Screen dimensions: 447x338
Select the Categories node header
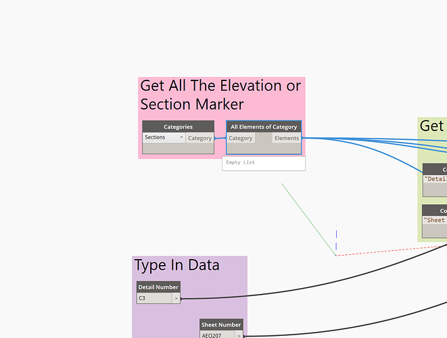pyautogui.click(x=178, y=126)
